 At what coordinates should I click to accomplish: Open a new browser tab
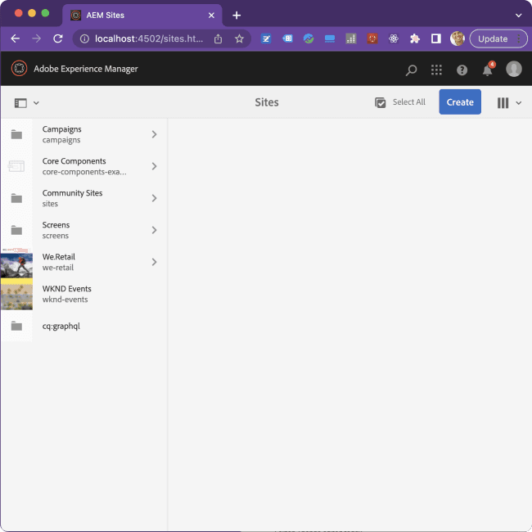click(x=237, y=16)
